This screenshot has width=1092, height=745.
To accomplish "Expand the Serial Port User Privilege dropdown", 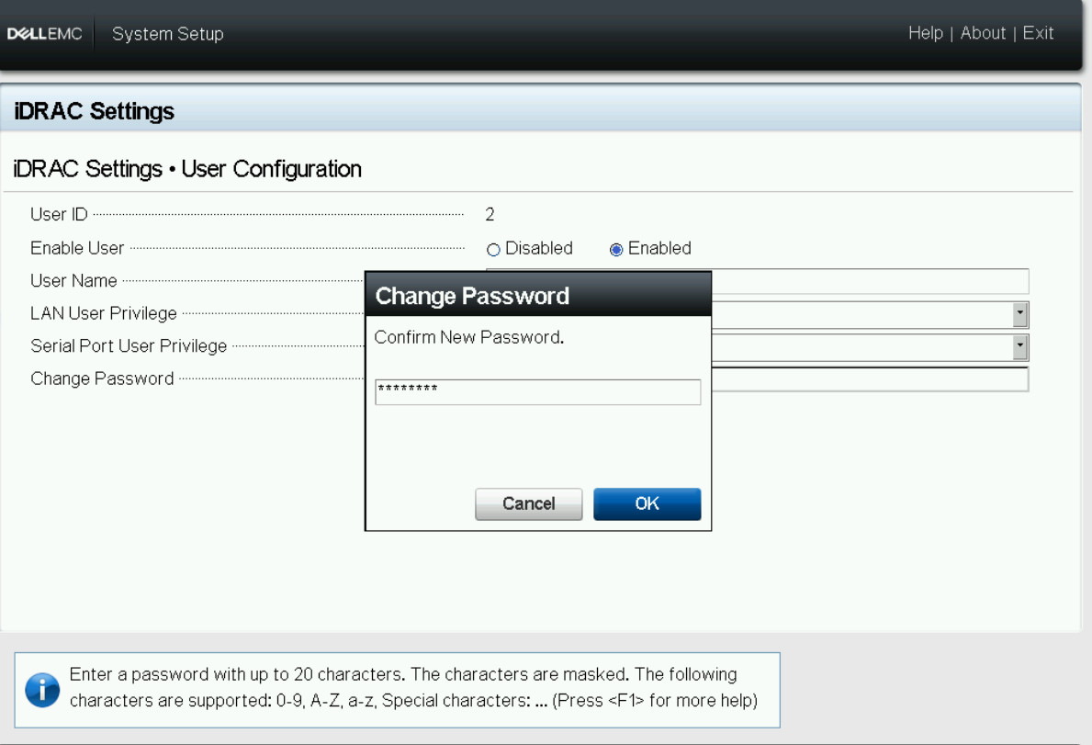I will (x=1019, y=347).
